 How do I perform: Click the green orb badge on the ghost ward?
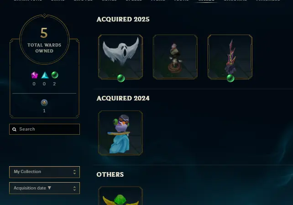tap(121, 78)
